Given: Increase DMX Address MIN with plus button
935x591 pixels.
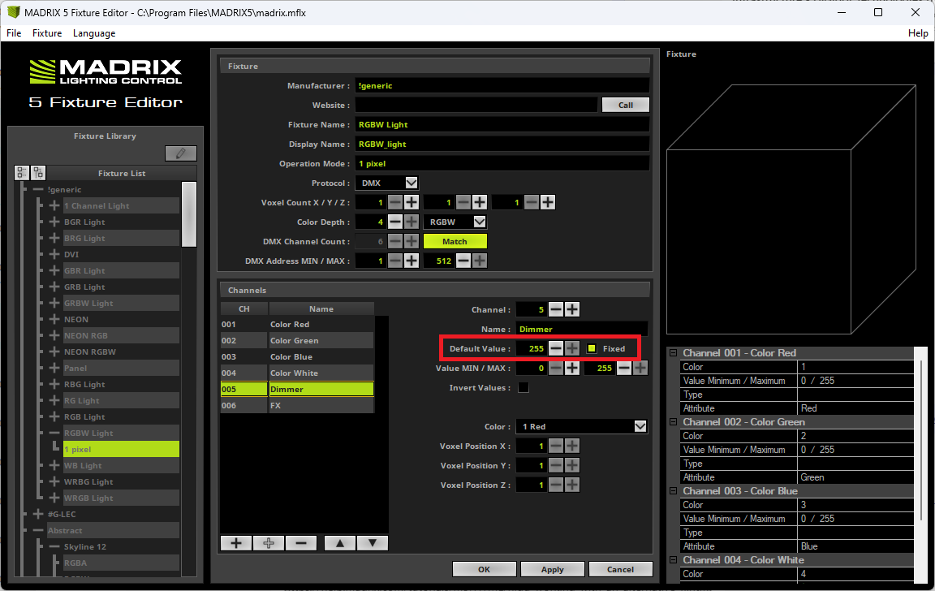Looking at the screenshot, I should [x=411, y=261].
